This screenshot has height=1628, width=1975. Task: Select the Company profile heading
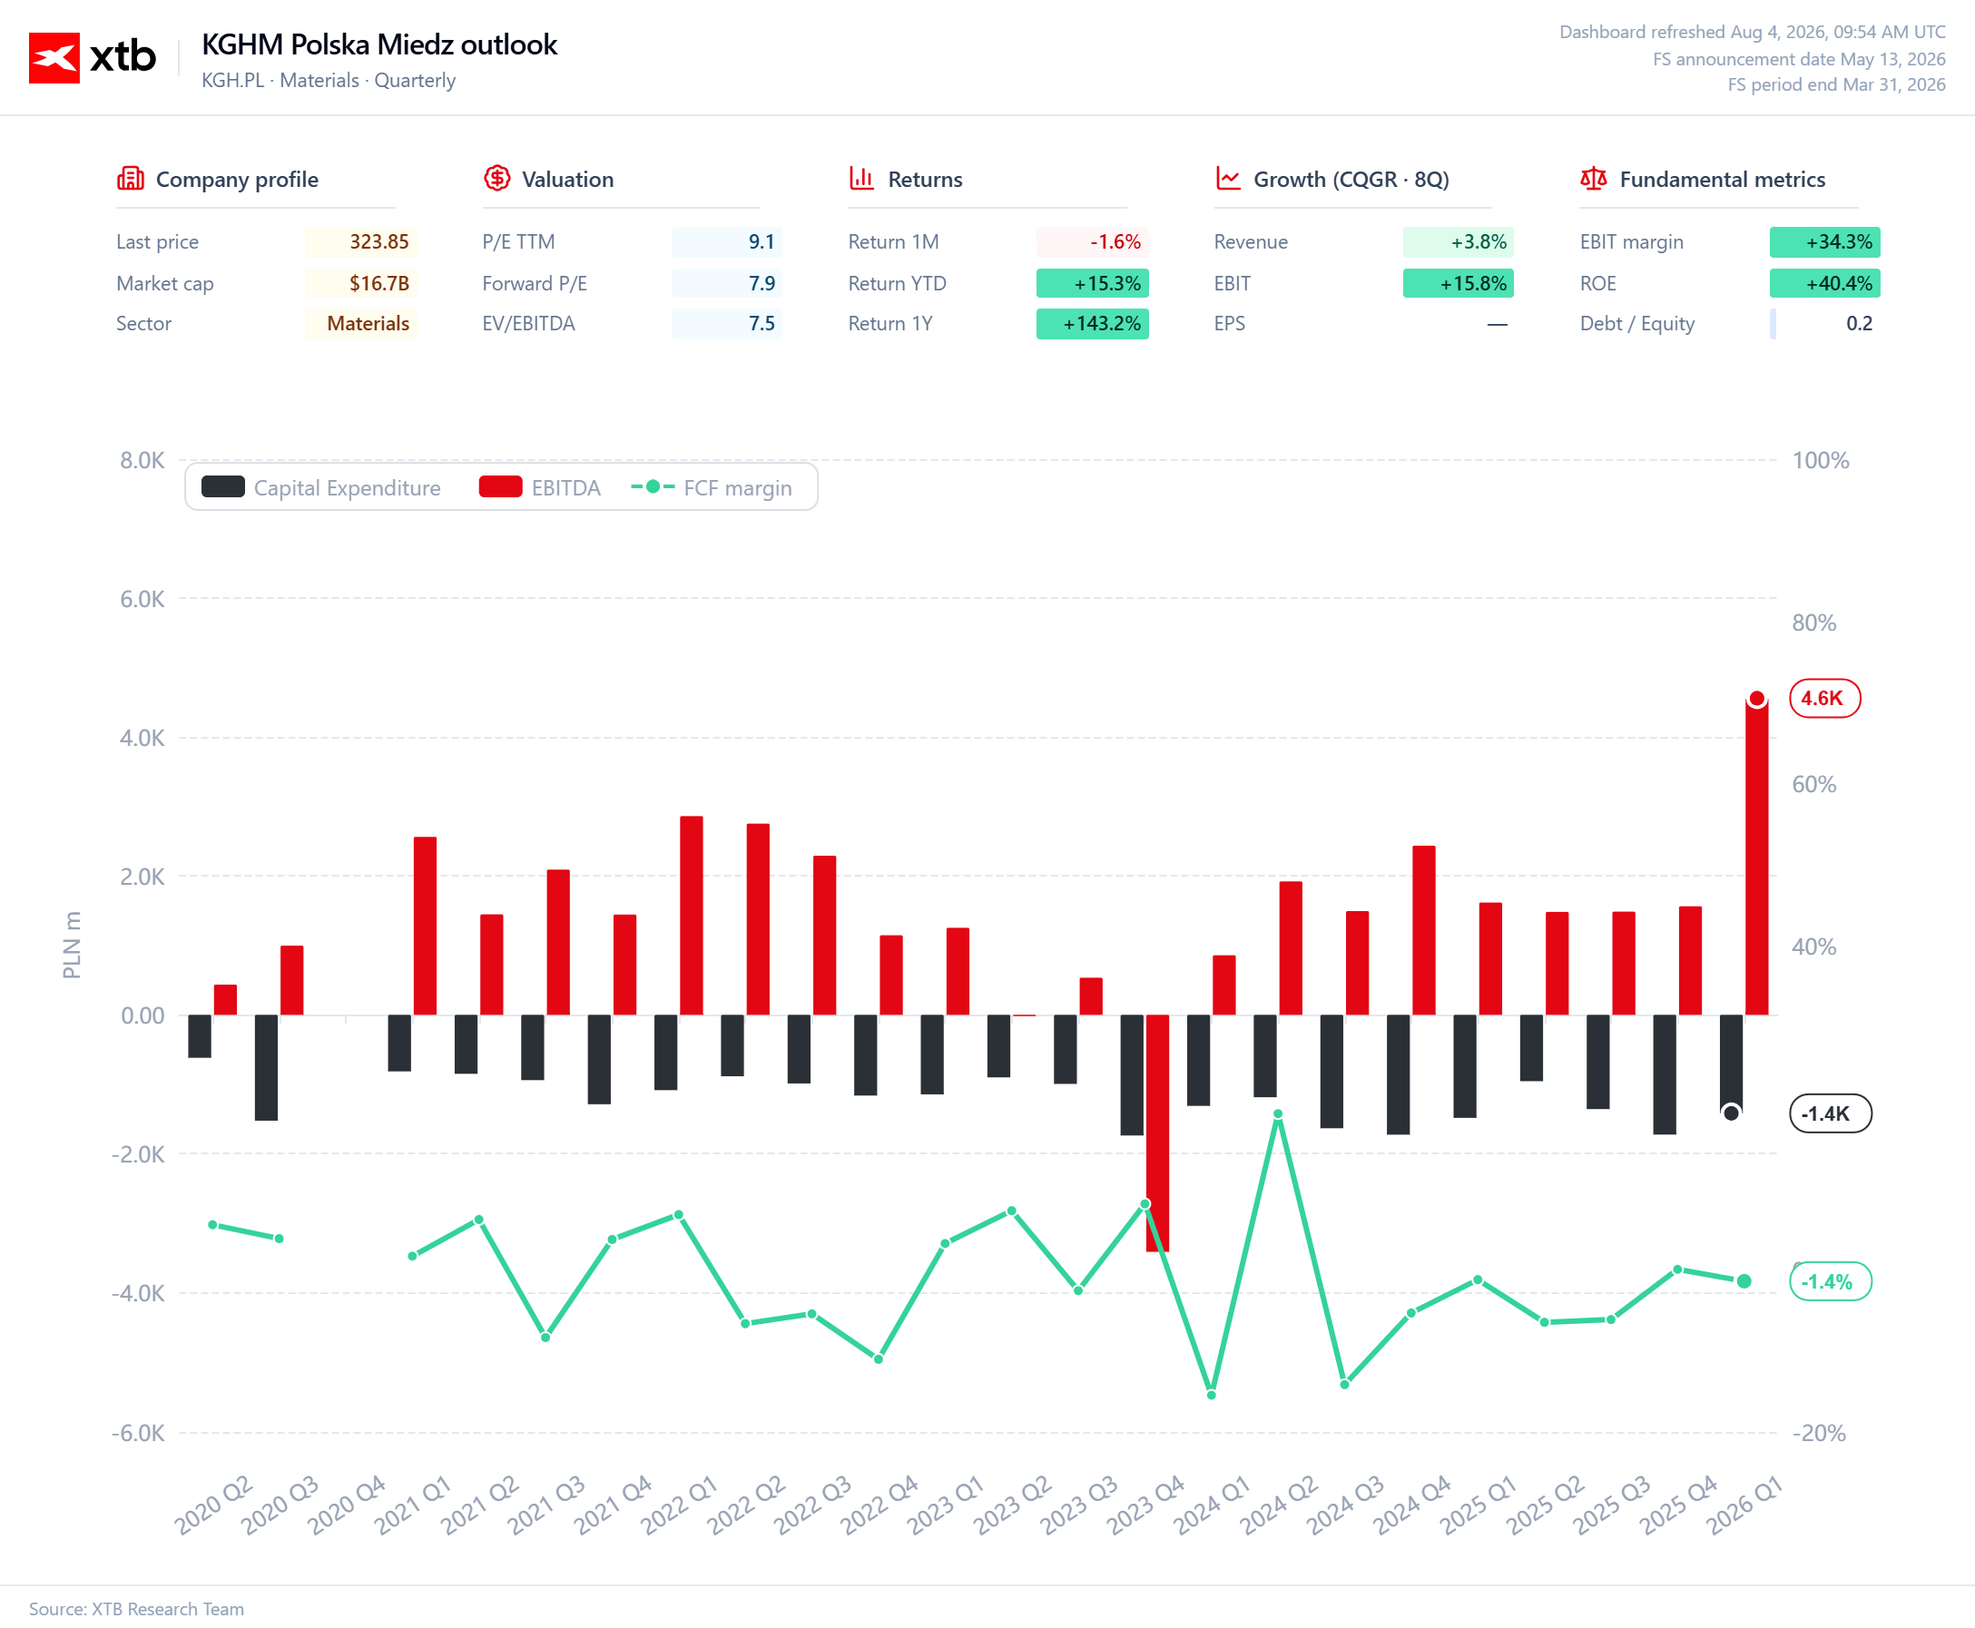237,179
